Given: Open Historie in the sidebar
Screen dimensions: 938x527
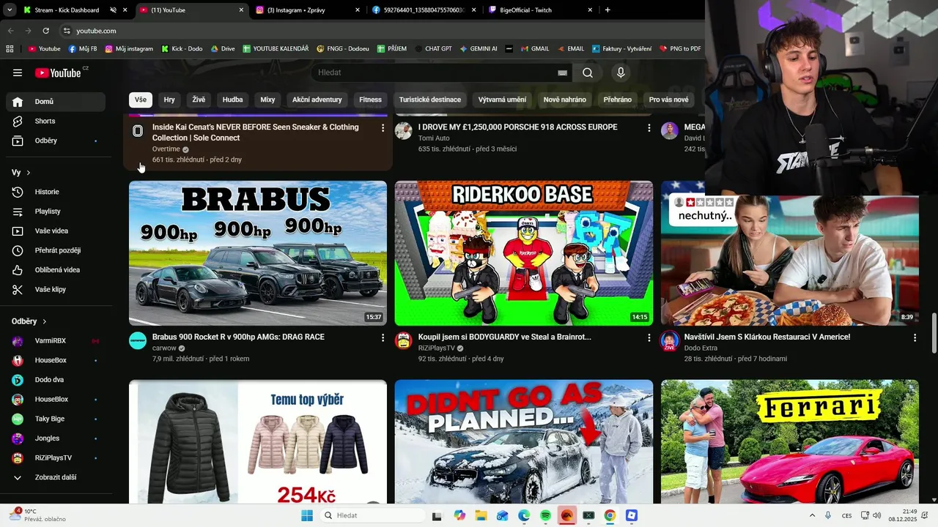Looking at the screenshot, I should point(56,192).
